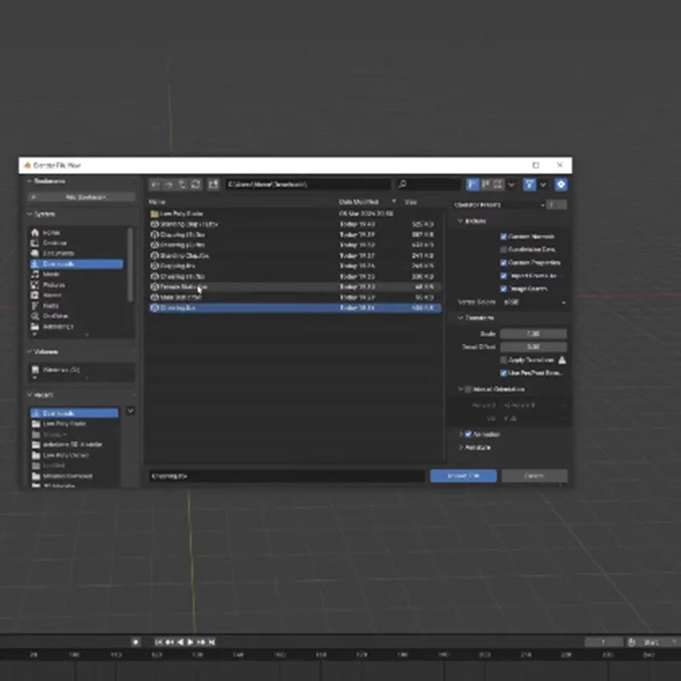Click the file filter funnel icon
This screenshot has width=681, height=681.
point(529,184)
